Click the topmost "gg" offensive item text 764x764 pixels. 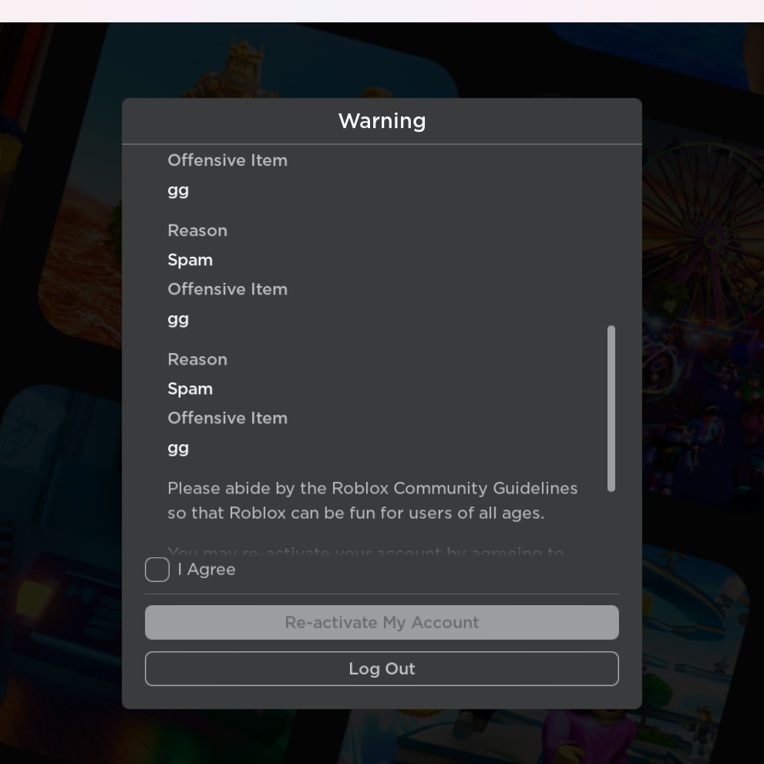point(178,190)
